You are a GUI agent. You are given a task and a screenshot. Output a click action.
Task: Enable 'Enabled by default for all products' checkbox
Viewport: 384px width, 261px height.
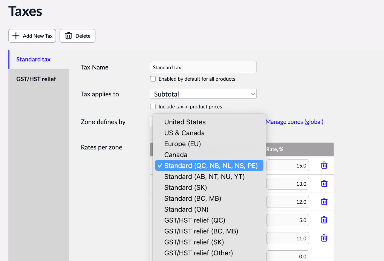click(x=153, y=79)
